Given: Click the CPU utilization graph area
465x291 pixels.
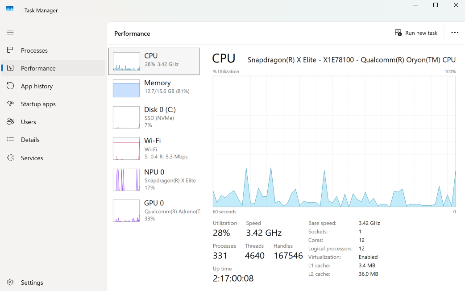Looking at the screenshot, I should click(334, 141).
